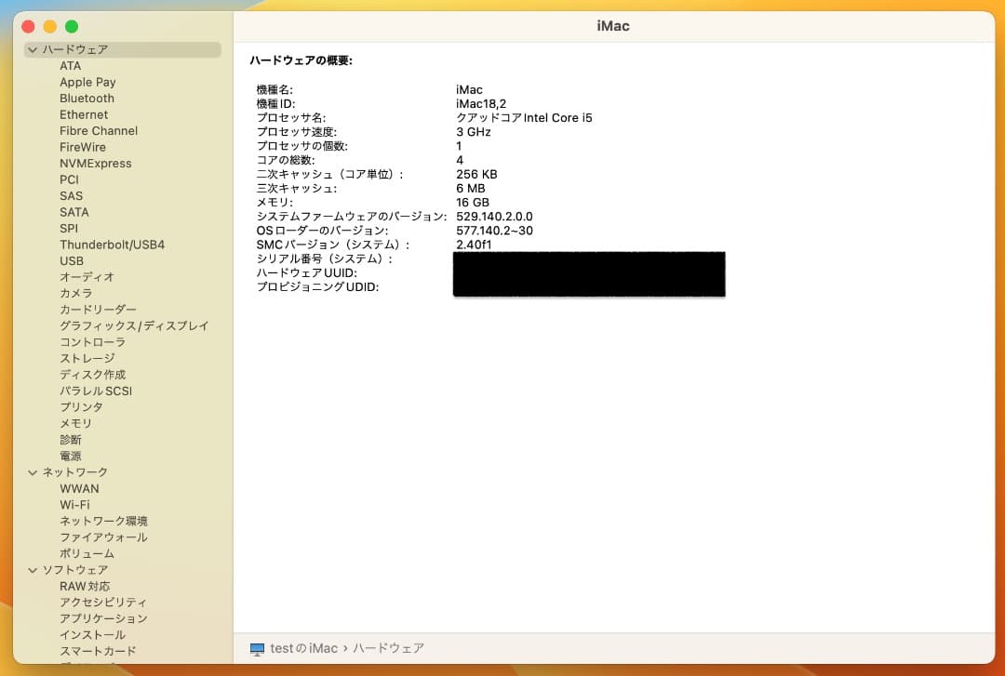1005x676 pixels.
Task: Collapse the ハードウェア section disclosure triangle
Action: coord(33,50)
